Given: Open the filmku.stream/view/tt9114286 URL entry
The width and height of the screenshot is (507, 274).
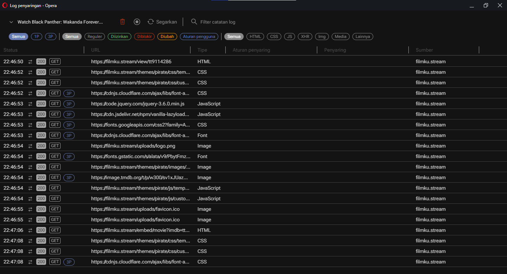Looking at the screenshot, I should tap(131, 61).
